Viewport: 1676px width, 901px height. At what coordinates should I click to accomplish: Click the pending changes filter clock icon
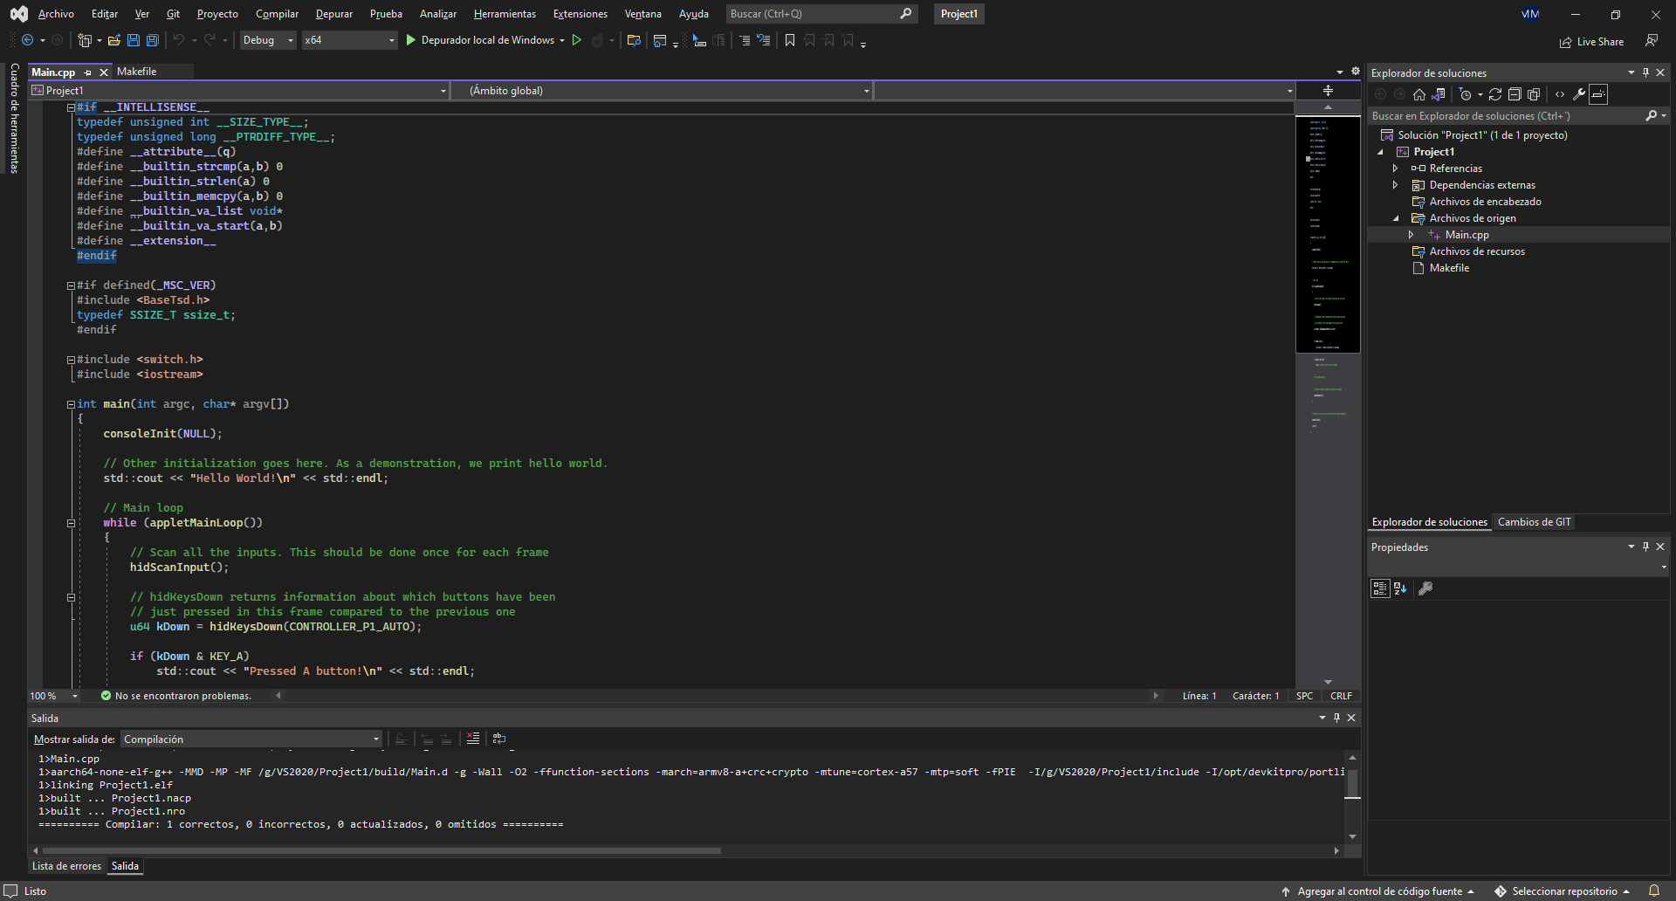pyautogui.click(x=1466, y=94)
